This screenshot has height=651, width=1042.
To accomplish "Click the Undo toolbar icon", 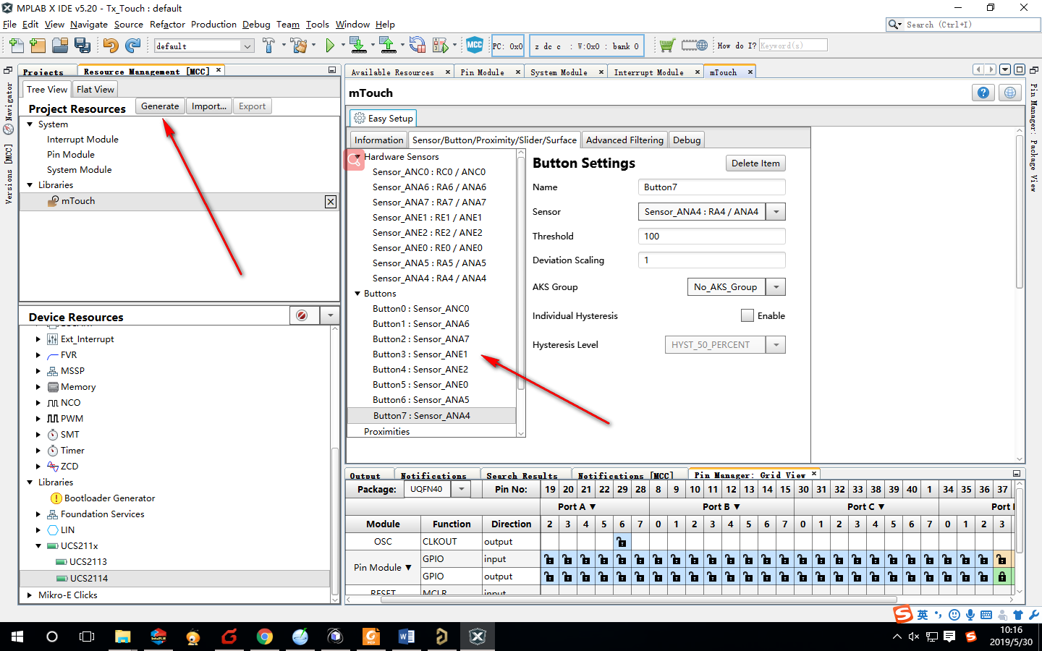I will [x=110, y=46].
